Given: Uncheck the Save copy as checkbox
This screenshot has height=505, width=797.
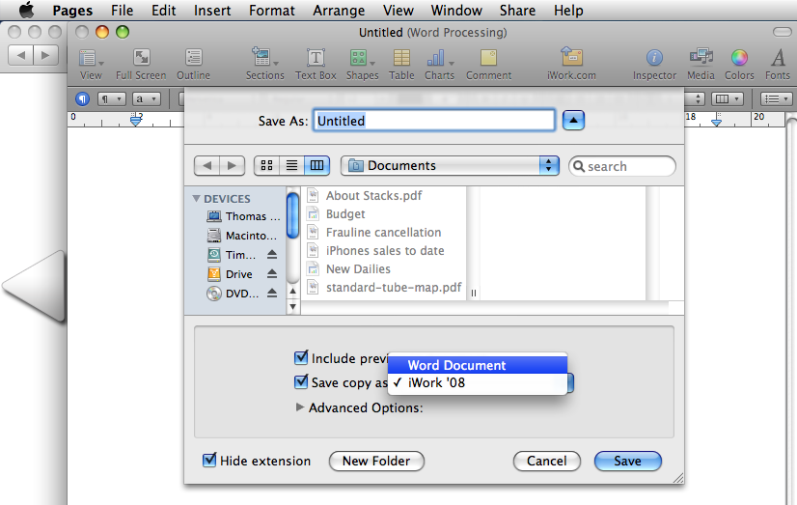Looking at the screenshot, I should point(301,381).
